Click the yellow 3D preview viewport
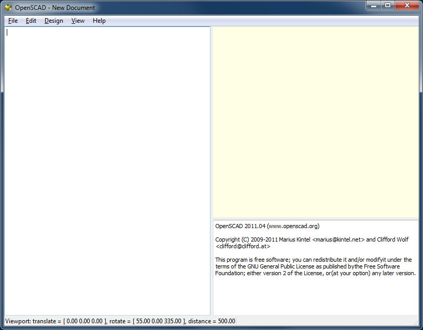The image size is (423, 330). click(316, 122)
